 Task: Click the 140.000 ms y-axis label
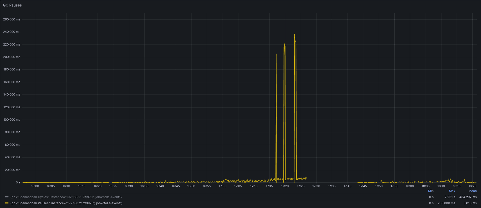[x=12, y=94]
